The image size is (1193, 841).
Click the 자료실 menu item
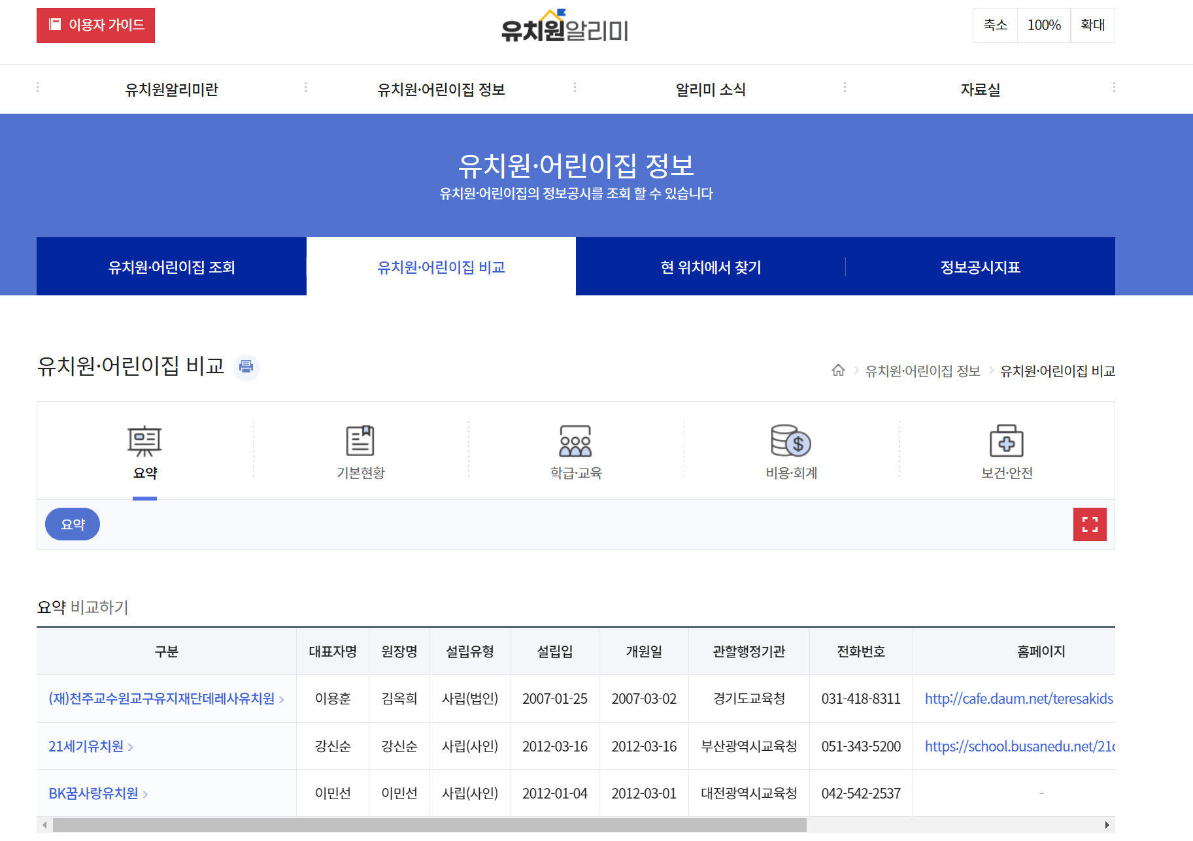(980, 89)
